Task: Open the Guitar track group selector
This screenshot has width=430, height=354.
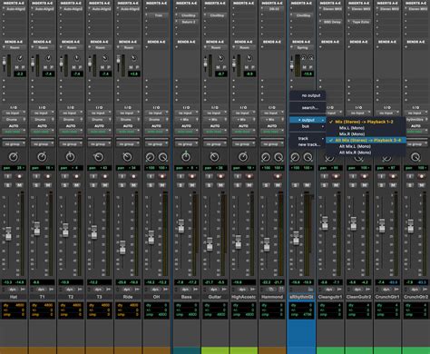Action: pyautogui.click(x=215, y=144)
